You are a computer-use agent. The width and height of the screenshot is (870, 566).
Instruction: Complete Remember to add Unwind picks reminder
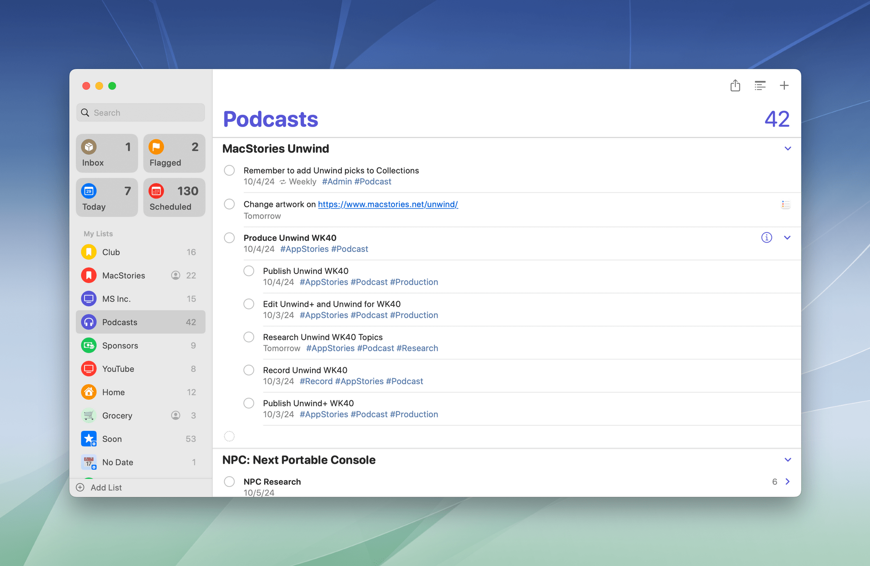[x=229, y=171]
